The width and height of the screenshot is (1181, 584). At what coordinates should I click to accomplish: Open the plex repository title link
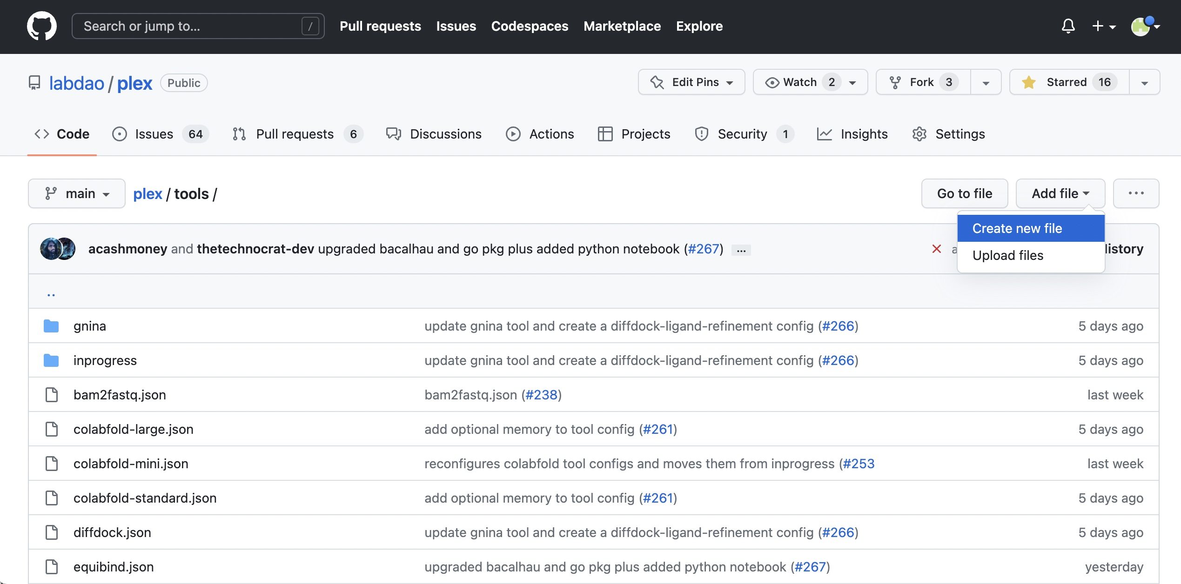coord(134,83)
